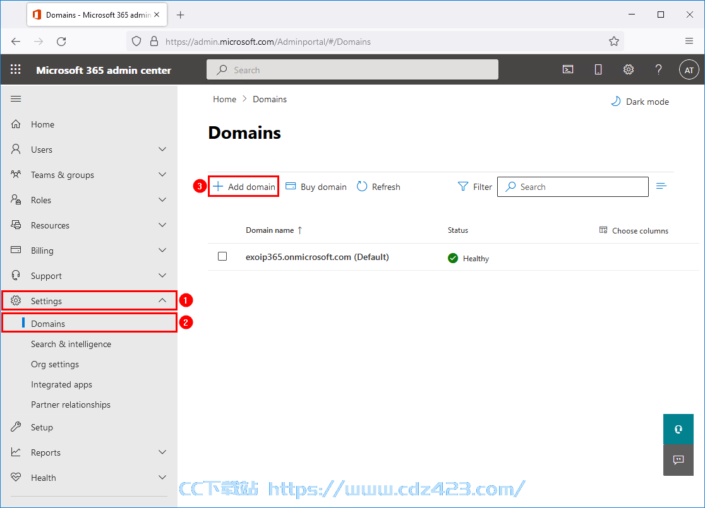This screenshot has height=508, width=705.
Task: Open the Cloud Shell icon in header
Action: pos(568,69)
